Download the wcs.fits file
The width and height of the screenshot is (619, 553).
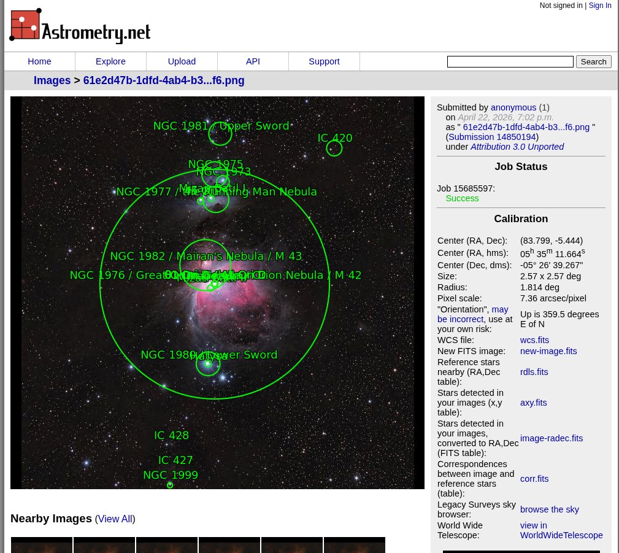[x=534, y=340]
